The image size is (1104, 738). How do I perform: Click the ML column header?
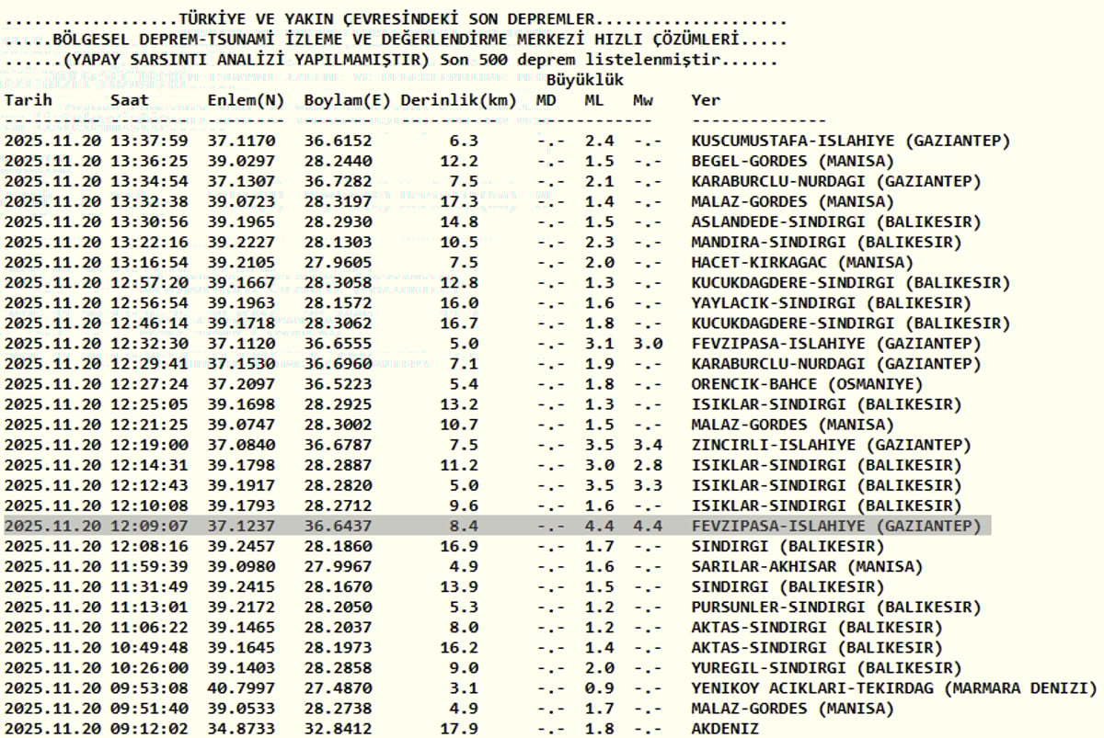pyautogui.click(x=594, y=100)
